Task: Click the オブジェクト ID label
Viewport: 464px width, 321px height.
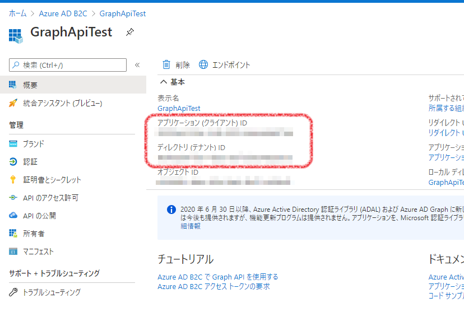Action: (x=178, y=172)
